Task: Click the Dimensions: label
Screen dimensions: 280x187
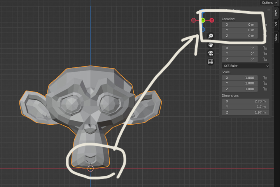Action: [231, 95]
